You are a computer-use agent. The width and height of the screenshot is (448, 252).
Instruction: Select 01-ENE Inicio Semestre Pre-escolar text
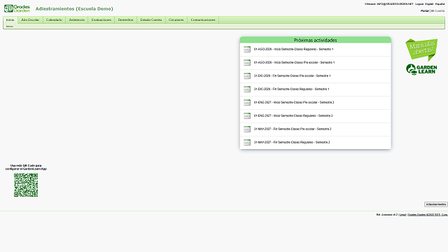click(294, 102)
